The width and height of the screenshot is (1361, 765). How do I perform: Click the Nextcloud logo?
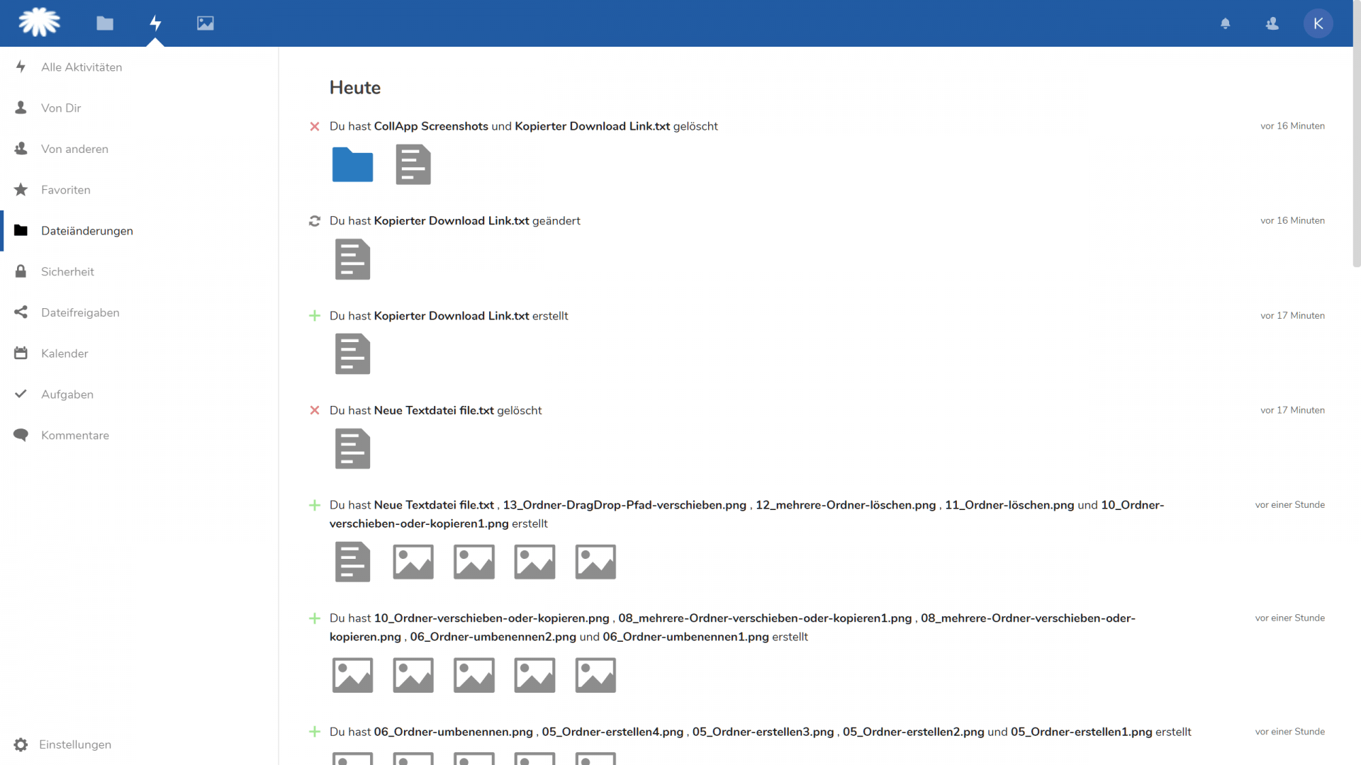[x=39, y=23]
